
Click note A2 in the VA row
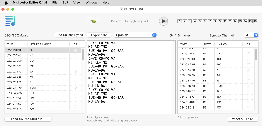click(x=205, y=70)
